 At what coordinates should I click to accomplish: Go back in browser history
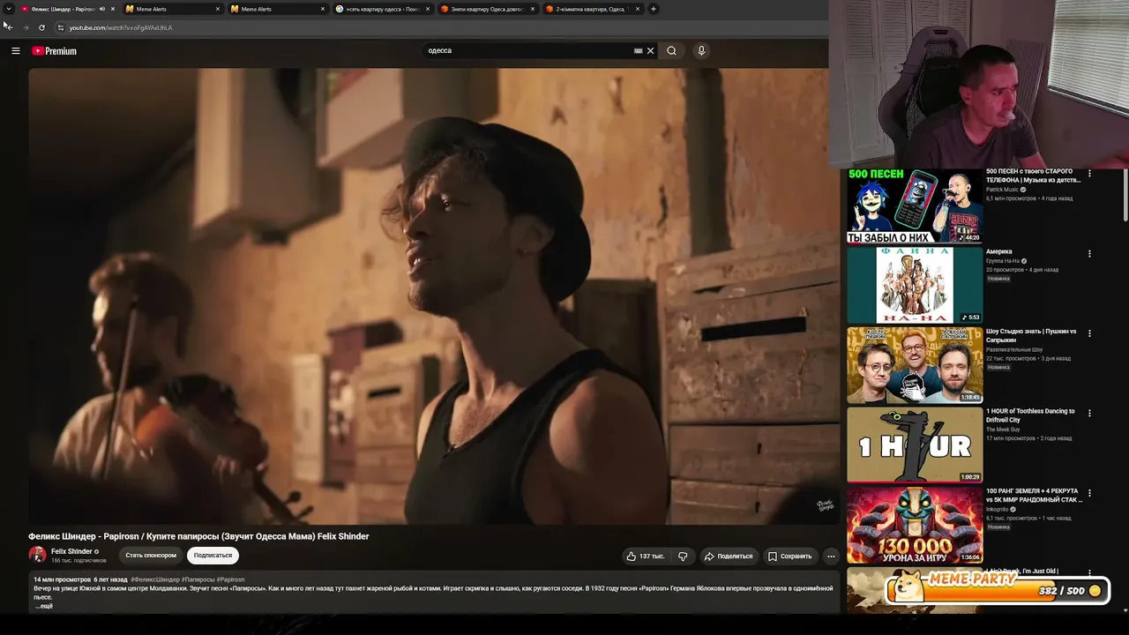[8, 26]
